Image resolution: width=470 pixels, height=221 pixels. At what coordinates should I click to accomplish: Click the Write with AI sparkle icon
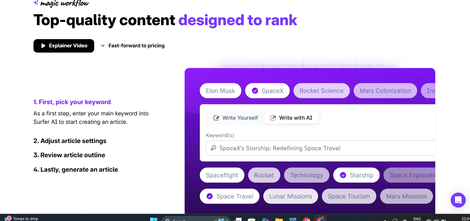(273, 118)
